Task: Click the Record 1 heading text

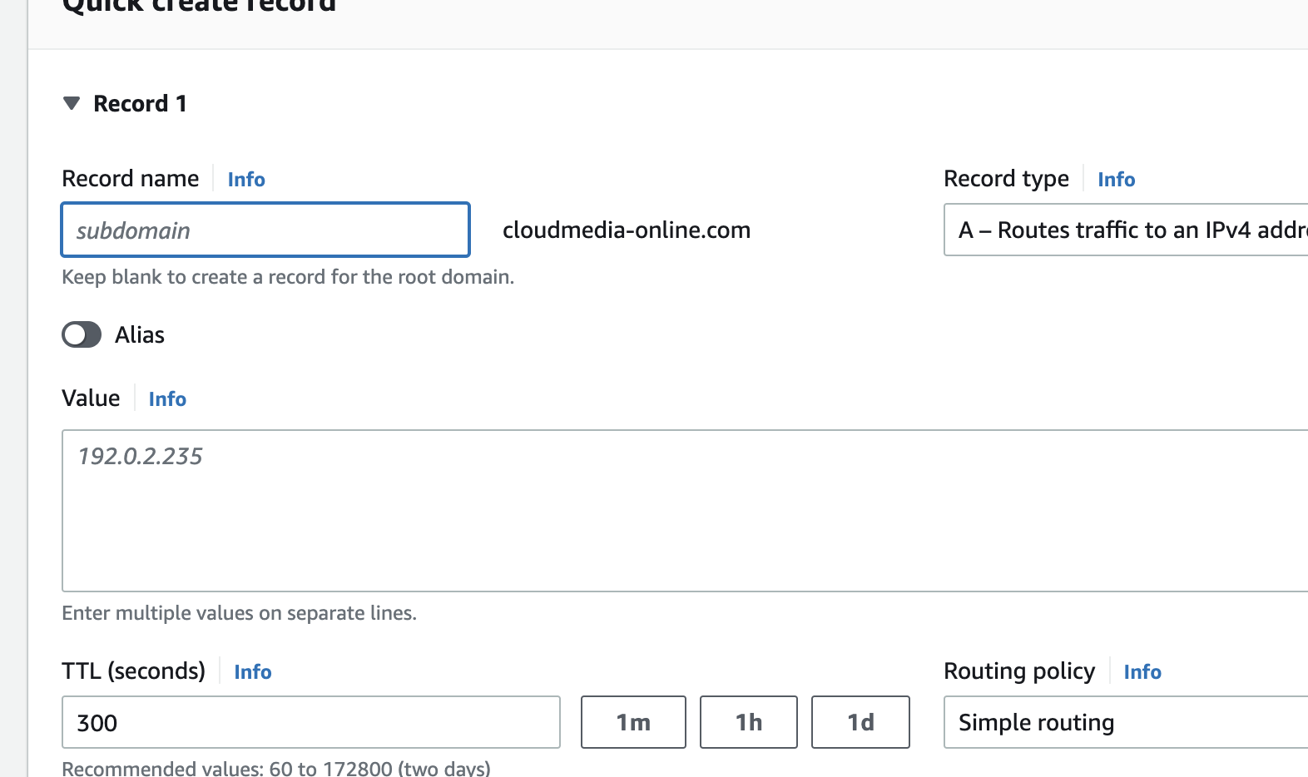Action: click(x=140, y=103)
